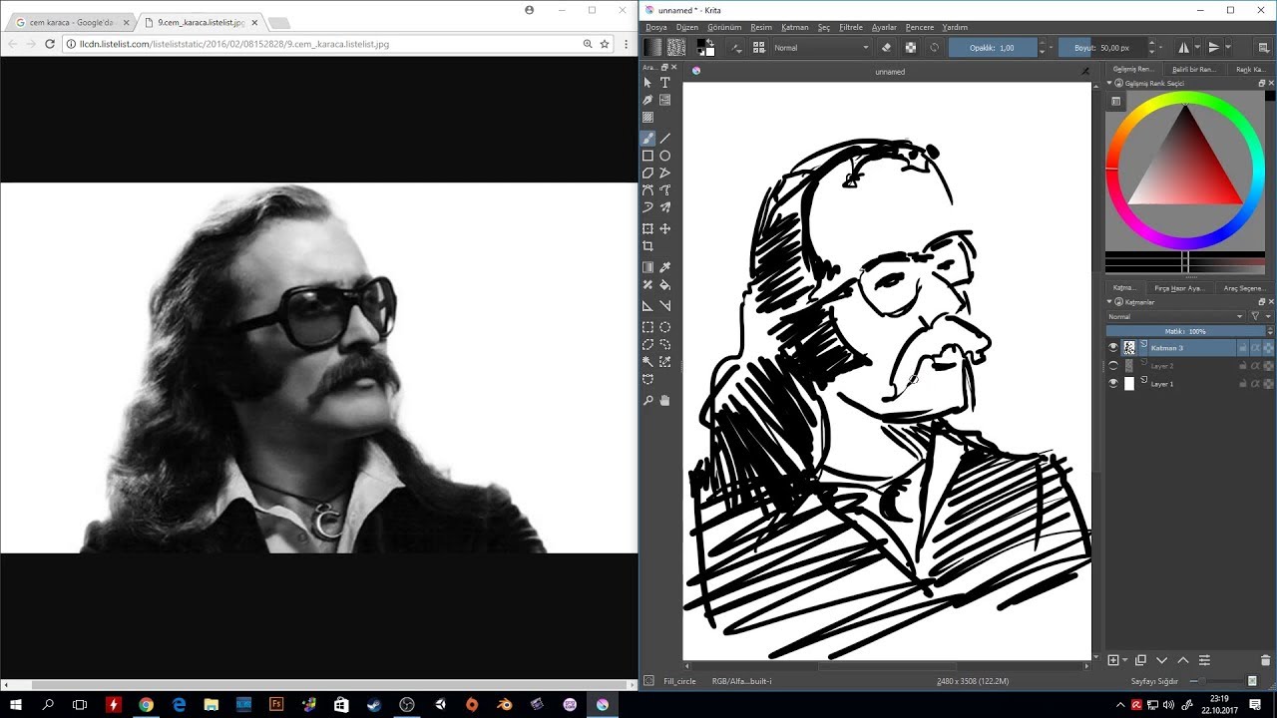Add a new layer in layers panel

[x=1114, y=660]
